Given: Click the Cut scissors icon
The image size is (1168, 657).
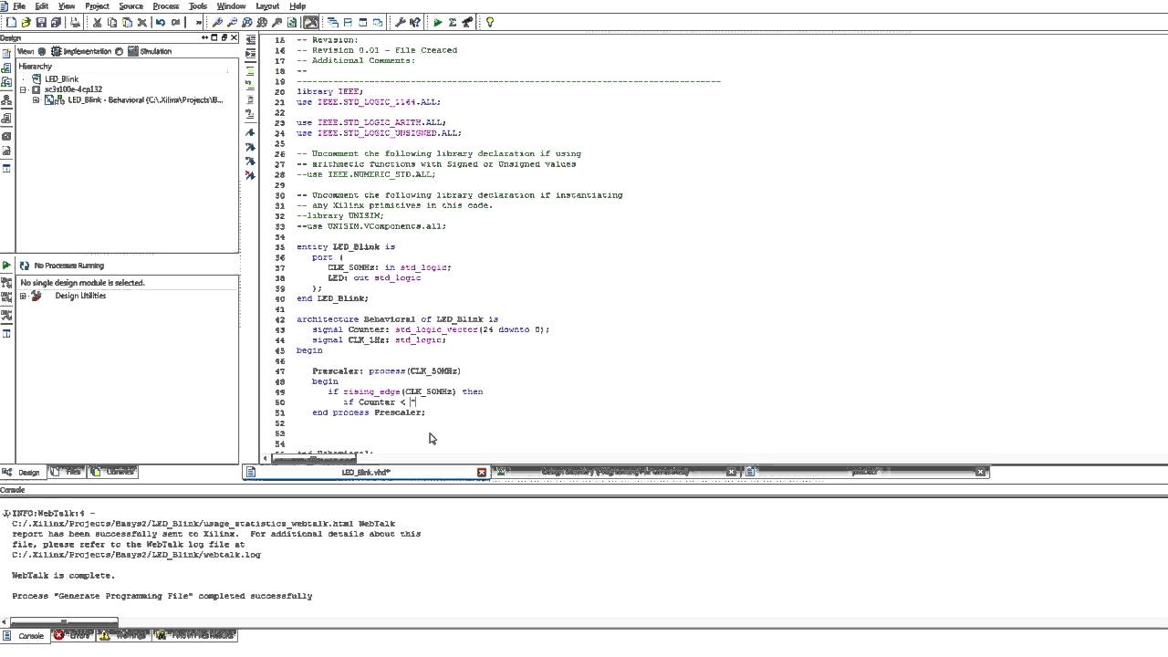Looking at the screenshot, I should [x=97, y=22].
